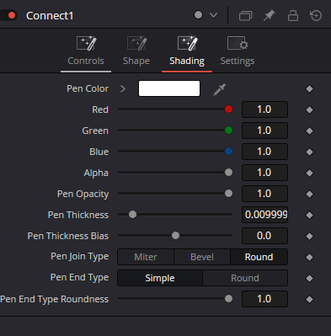Add keyframe for Red channel
The width and height of the screenshot is (331, 336).
click(309, 110)
